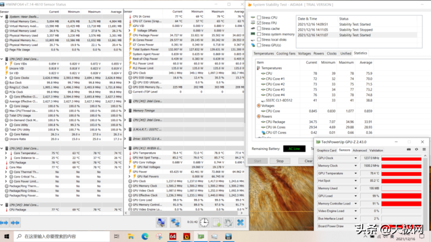Open GPU Load sensor dropdown
The height and width of the screenshot is (242, 431).
(x=355, y=196)
